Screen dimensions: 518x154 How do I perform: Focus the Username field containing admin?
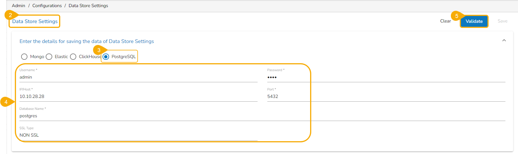pyautogui.click(x=138, y=77)
